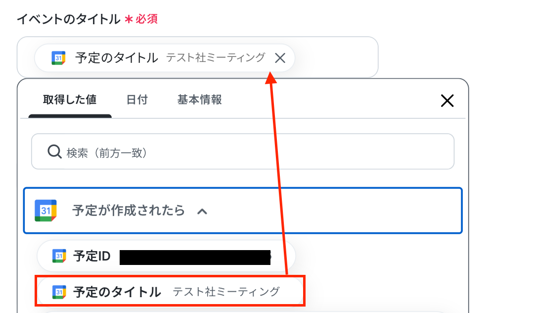Click the calendar icon beside 予定ID

tap(59, 256)
